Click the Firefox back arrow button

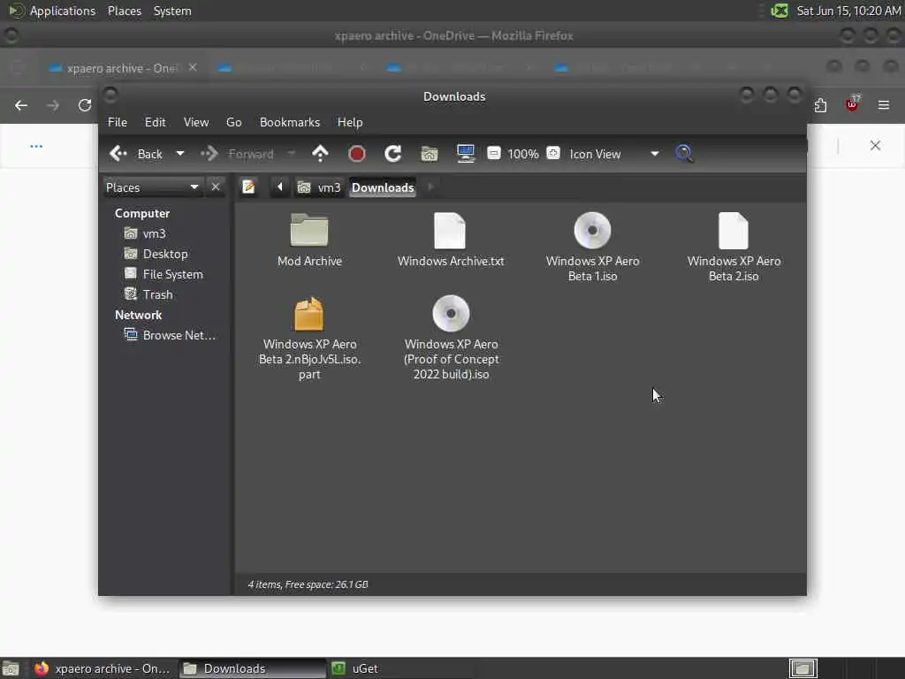(x=21, y=105)
